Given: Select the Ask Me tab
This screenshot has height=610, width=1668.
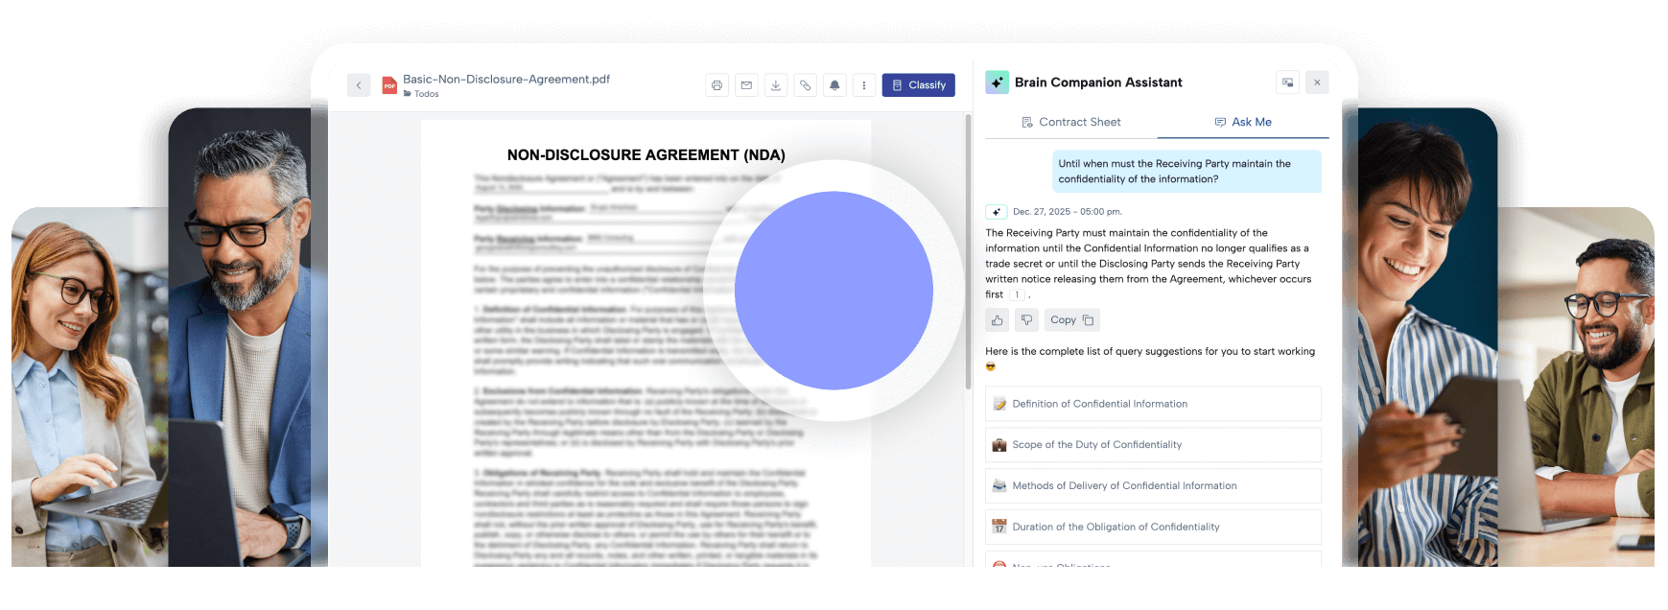Looking at the screenshot, I should [1243, 122].
